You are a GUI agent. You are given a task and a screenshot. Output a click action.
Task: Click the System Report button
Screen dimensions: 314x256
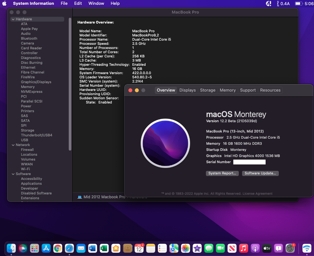pyautogui.click(x=222, y=173)
